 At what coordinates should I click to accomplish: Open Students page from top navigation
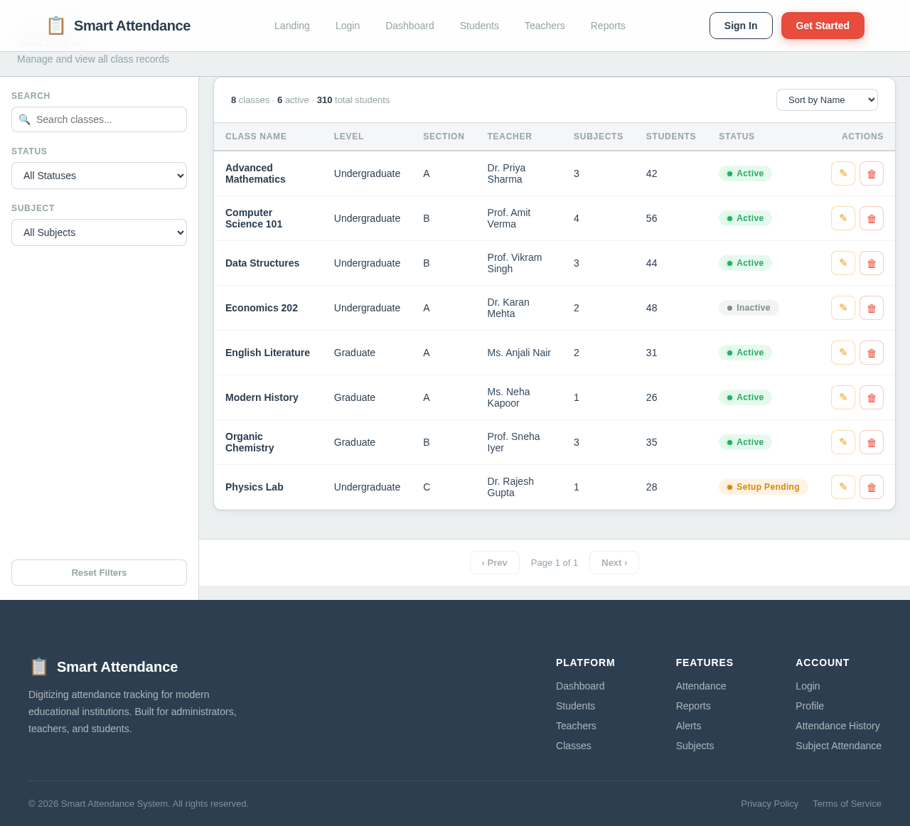(479, 26)
